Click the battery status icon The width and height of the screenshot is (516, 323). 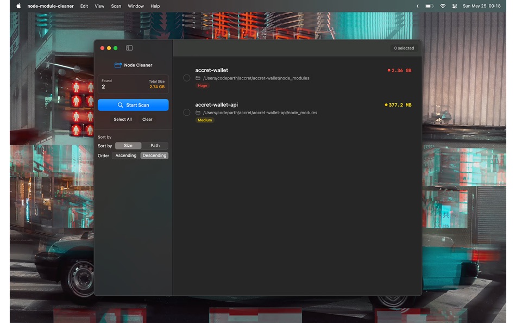[x=429, y=6]
